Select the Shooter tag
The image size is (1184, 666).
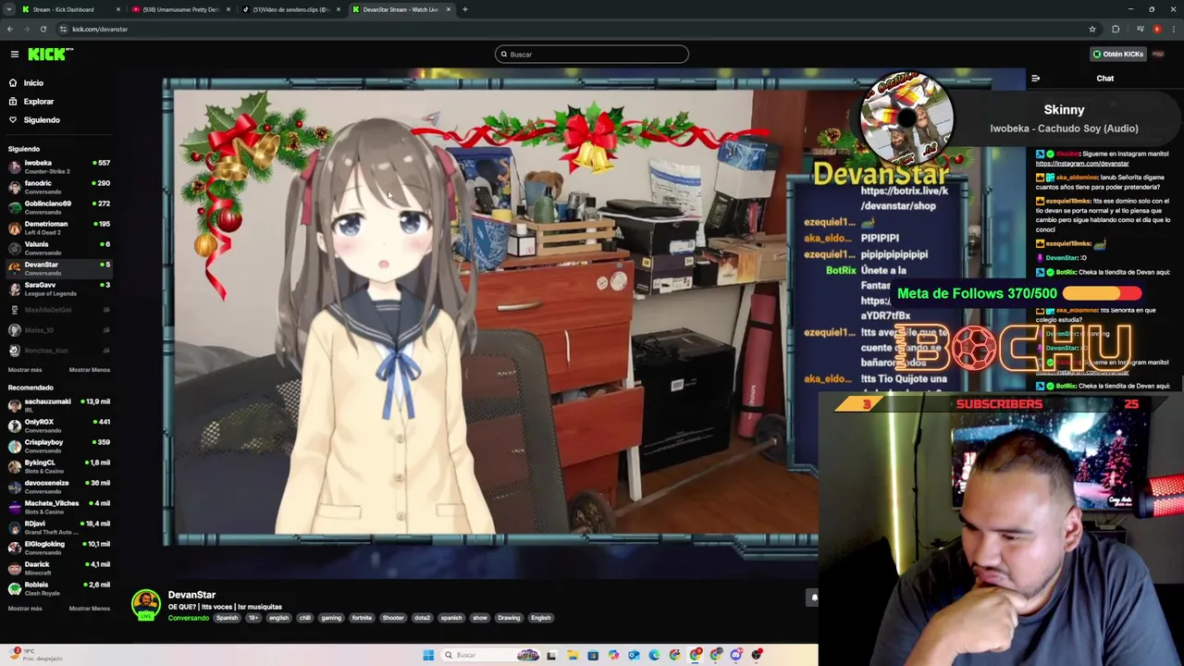393,618
